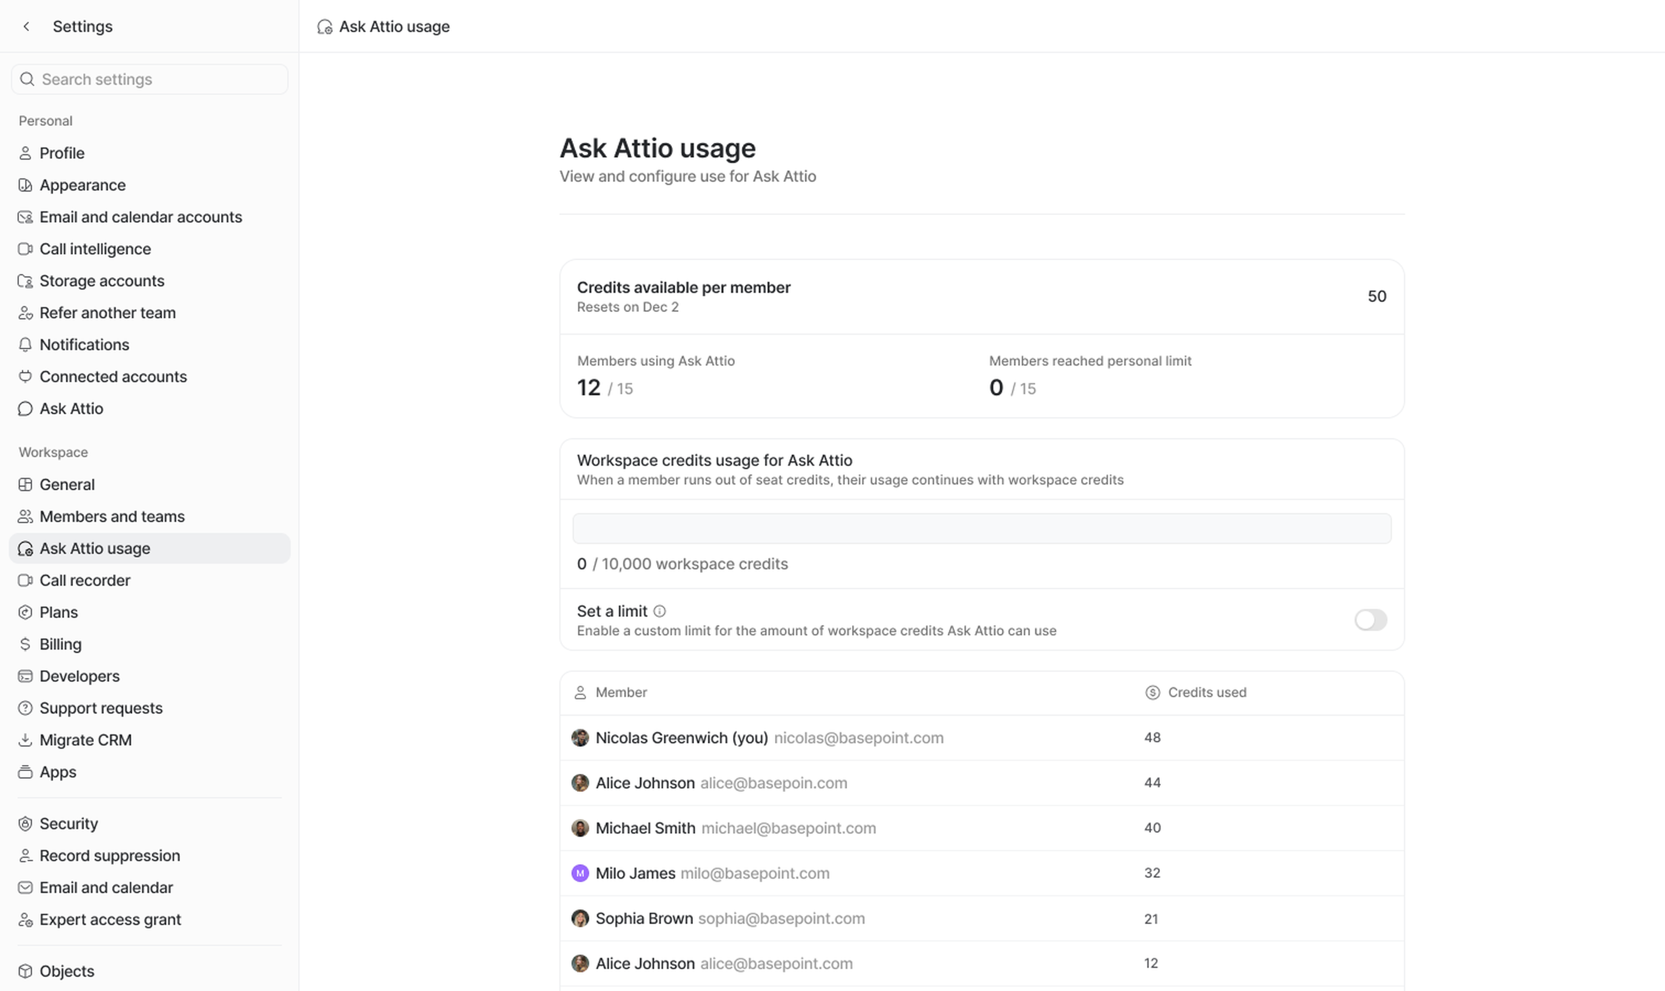Click Nicolas Greenwich's avatar

click(580, 738)
